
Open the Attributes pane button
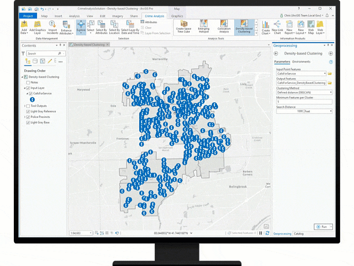tap(149, 22)
